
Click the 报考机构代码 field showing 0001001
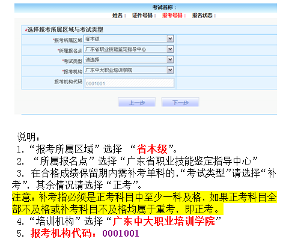[x=129, y=83]
